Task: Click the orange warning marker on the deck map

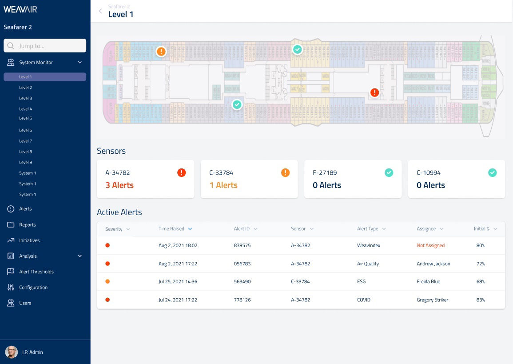Action: pyautogui.click(x=161, y=51)
